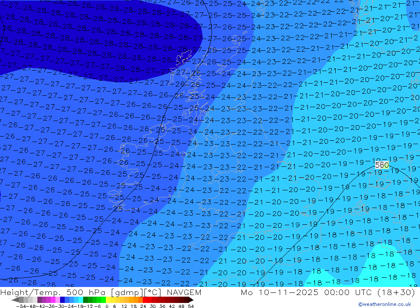
Task: Click the left gray arrow of the color scale
Action: coord(15,300)
